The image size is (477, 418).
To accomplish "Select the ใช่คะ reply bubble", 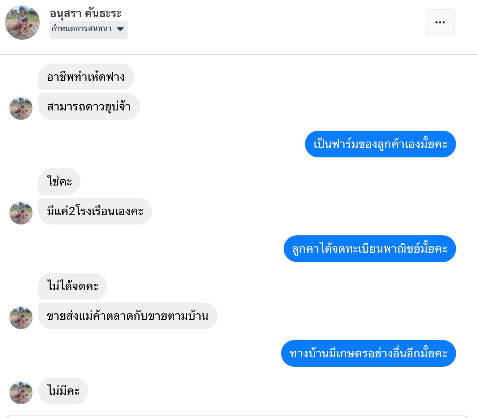I will [59, 181].
